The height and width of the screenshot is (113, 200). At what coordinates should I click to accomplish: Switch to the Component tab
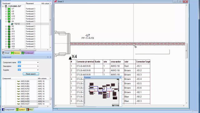pyautogui.click(x=8, y=110)
